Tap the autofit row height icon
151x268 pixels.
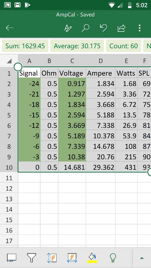(52, 258)
